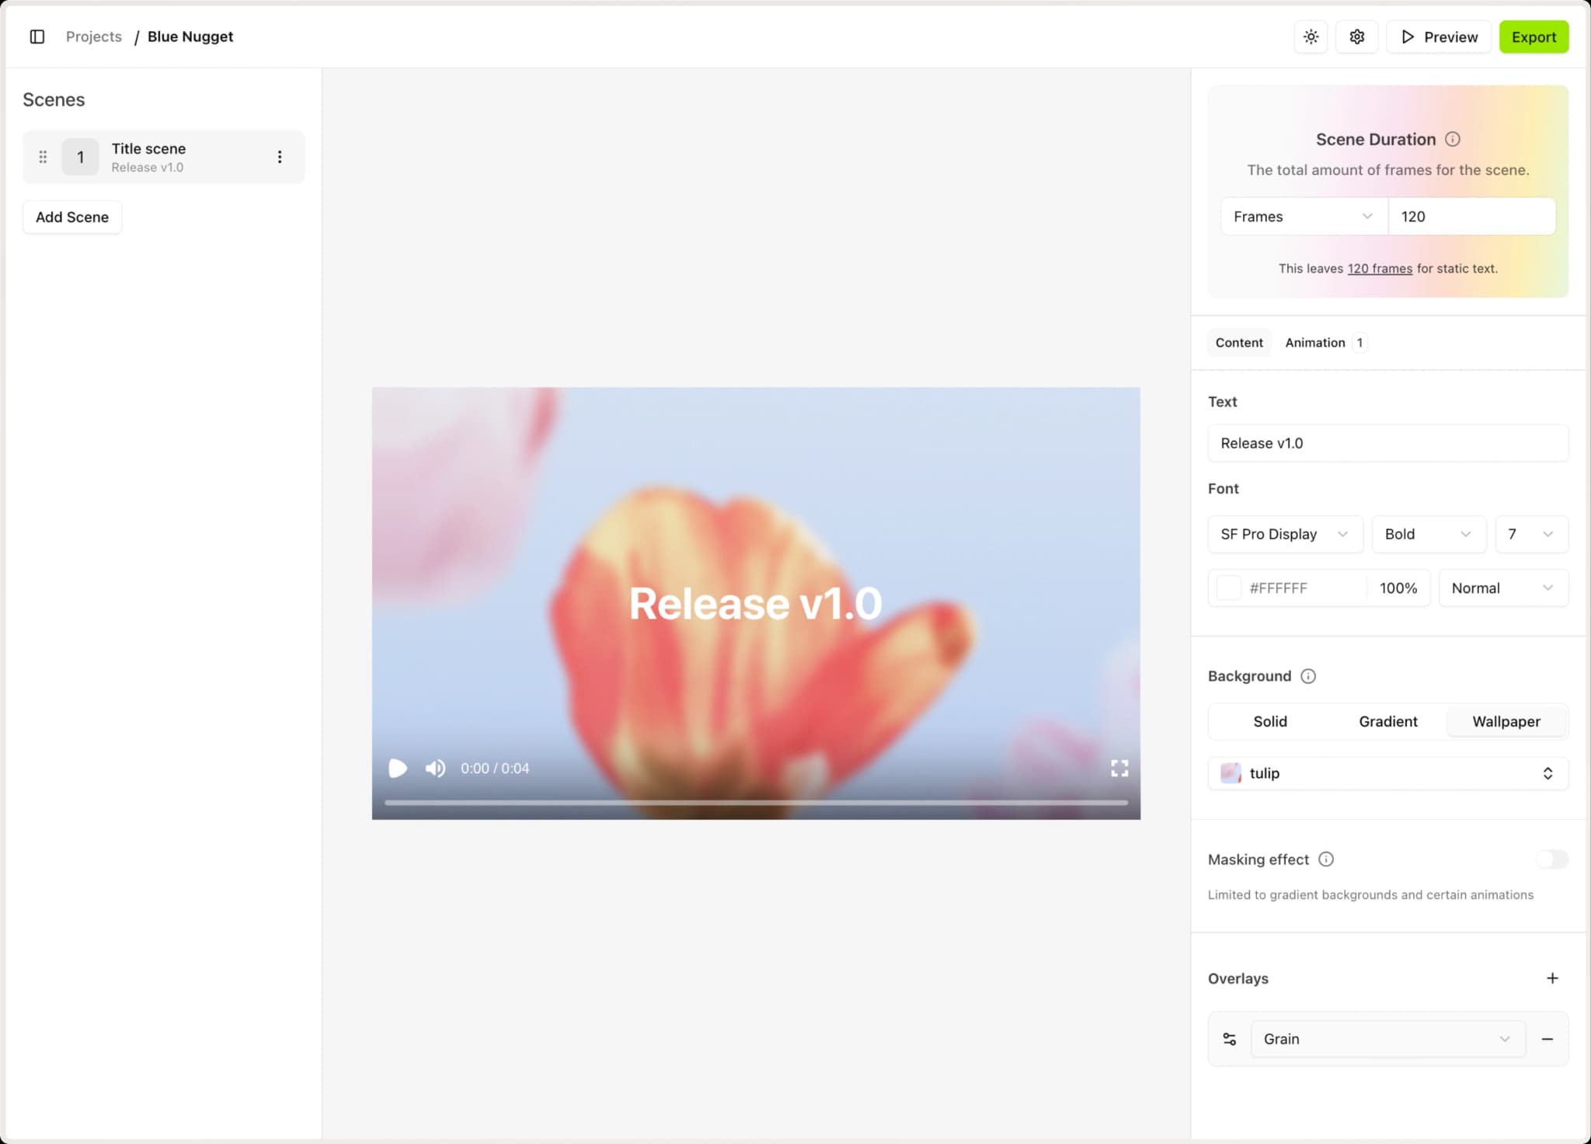Click the white font color swatch
The height and width of the screenshot is (1144, 1591).
1228,588
